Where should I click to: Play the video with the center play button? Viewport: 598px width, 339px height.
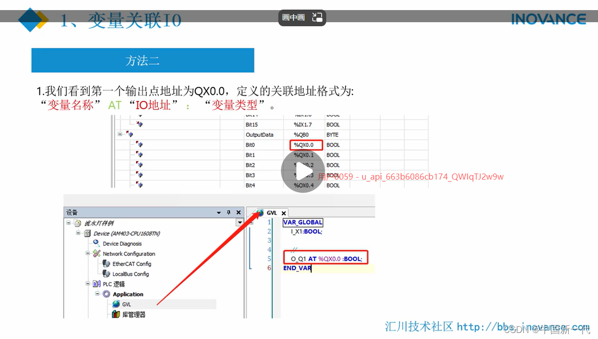[x=303, y=172]
